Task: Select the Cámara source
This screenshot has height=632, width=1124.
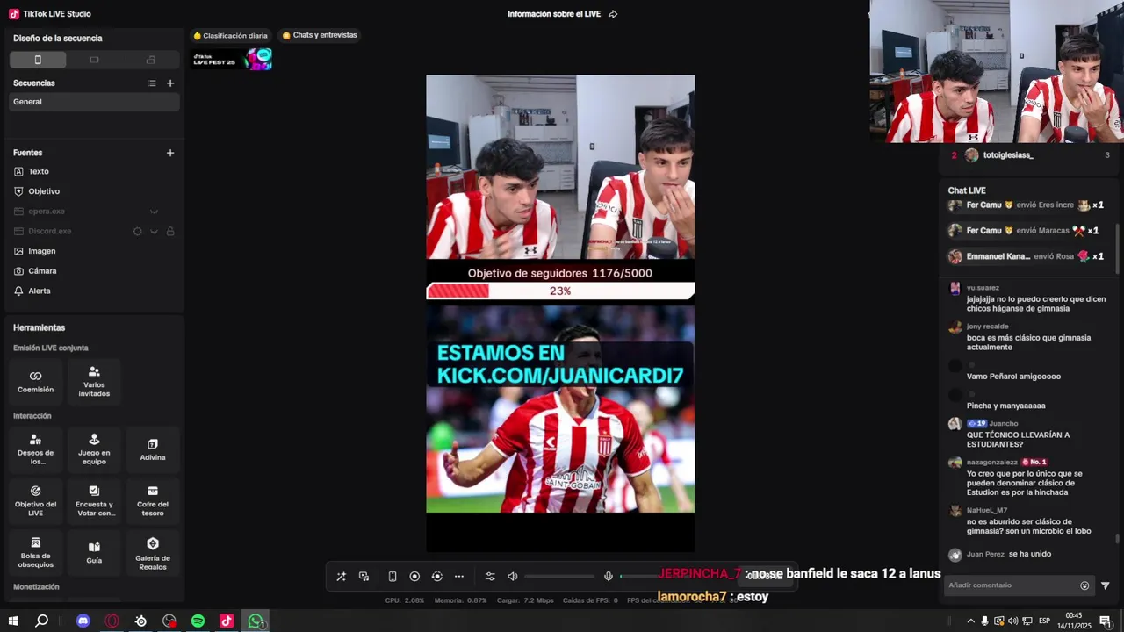Action: [94, 271]
